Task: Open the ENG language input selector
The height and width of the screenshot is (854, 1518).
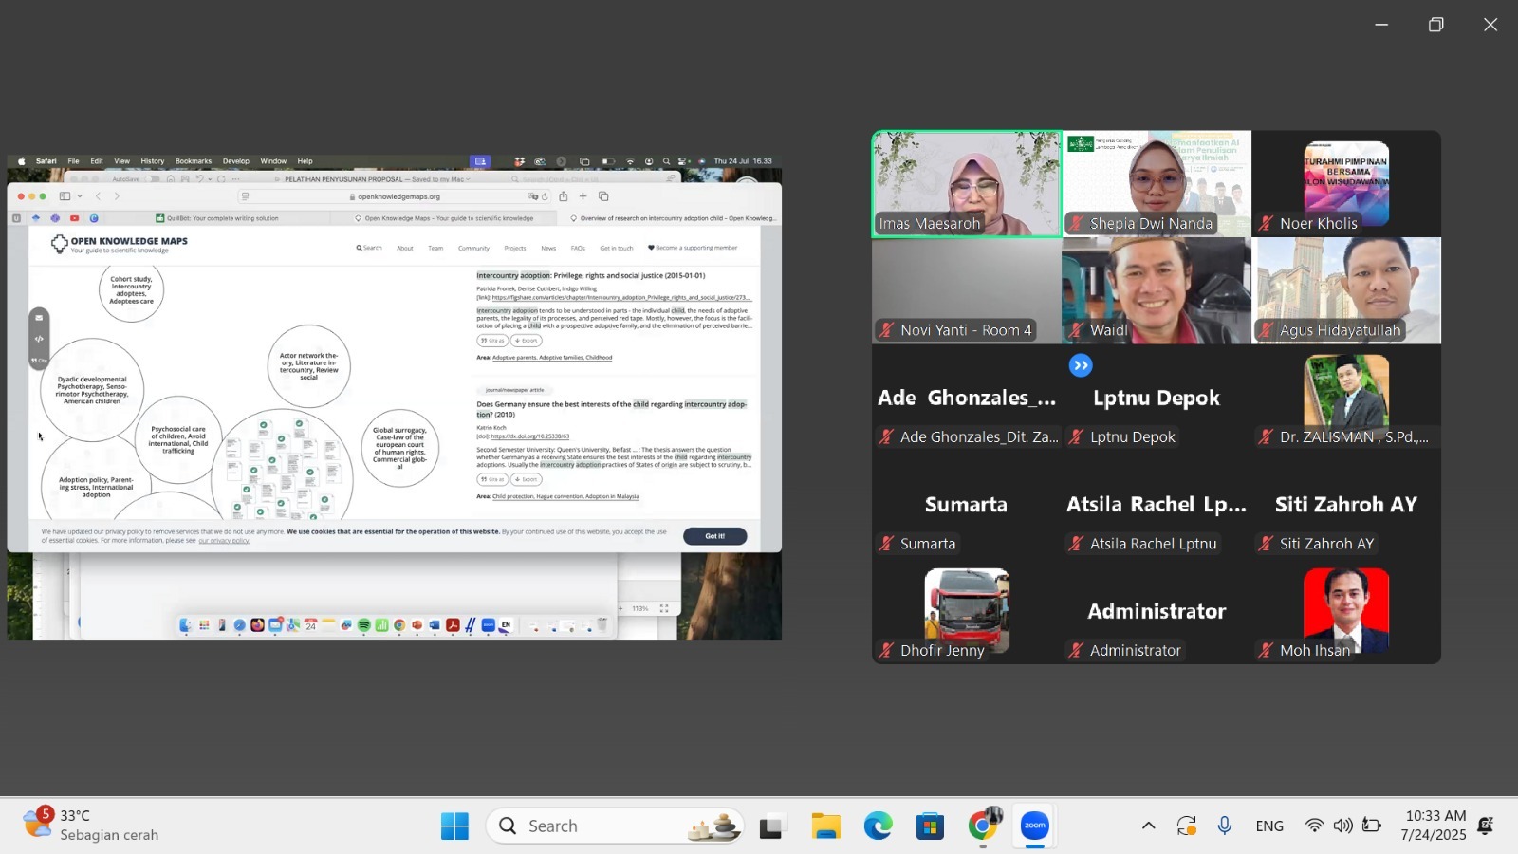Action: coord(1269,826)
